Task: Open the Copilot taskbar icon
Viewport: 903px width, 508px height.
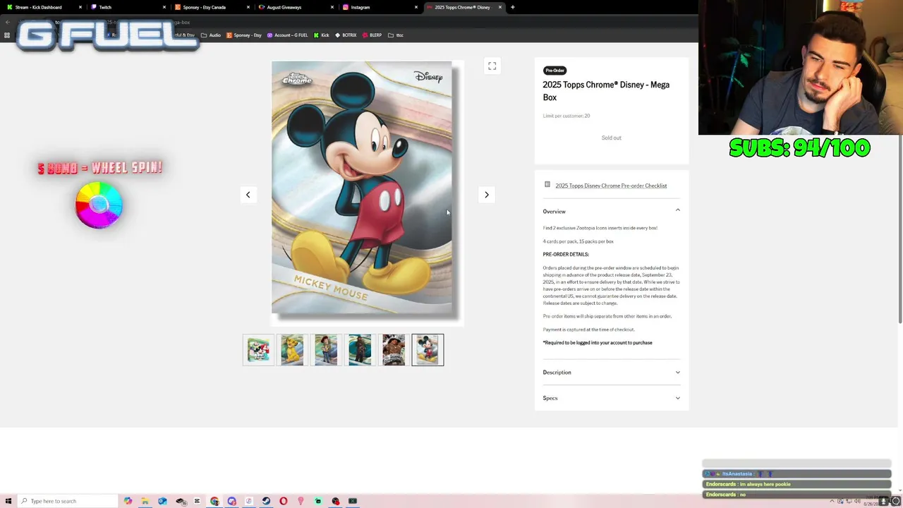Action: pos(128,501)
